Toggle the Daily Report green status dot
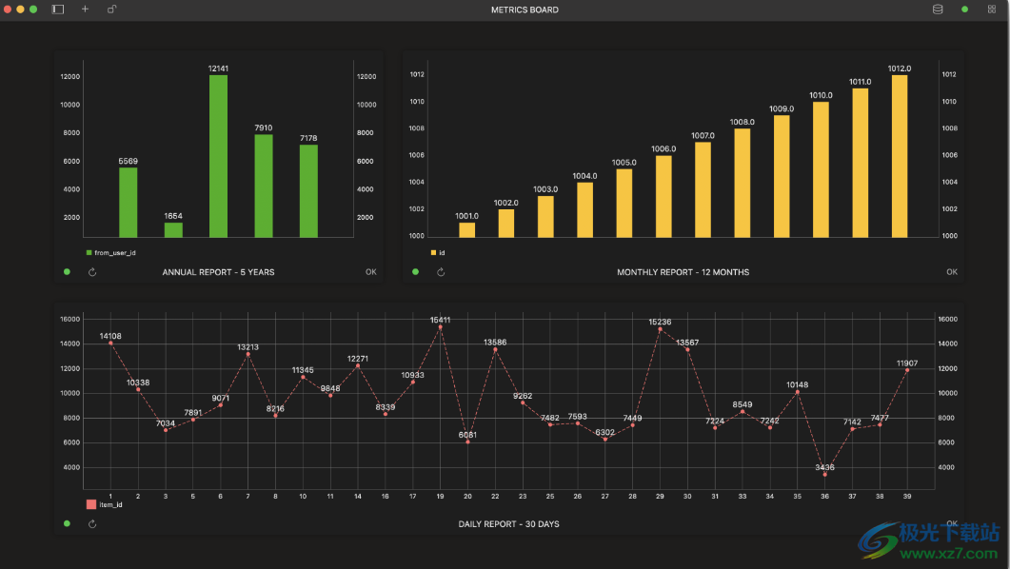This screenshot has width=1010, height=569. pyautogui.click(x=67, y=524)
